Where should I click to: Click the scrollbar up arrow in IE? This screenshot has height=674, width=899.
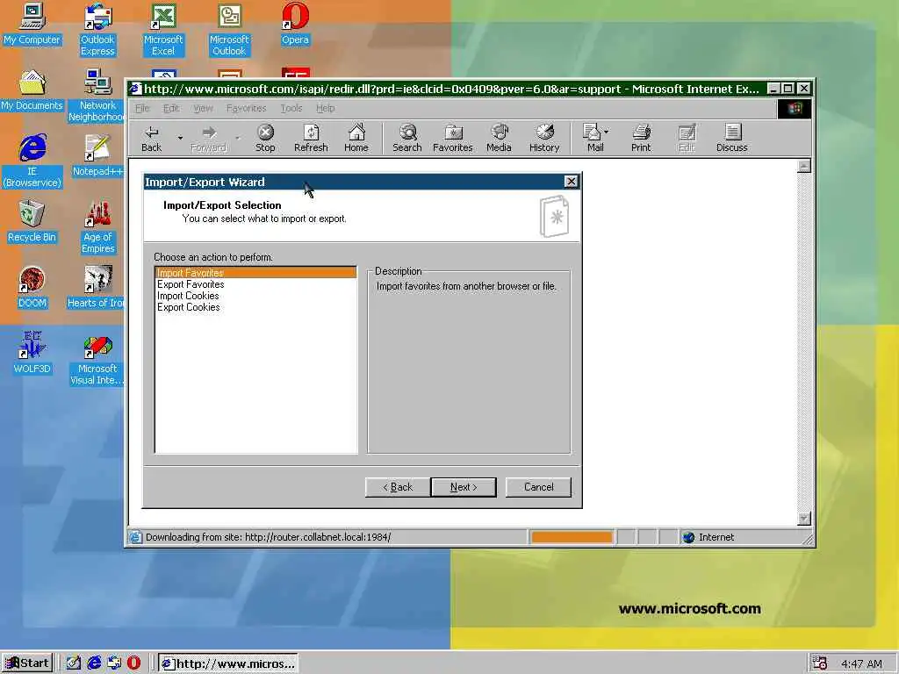point(804,166)
